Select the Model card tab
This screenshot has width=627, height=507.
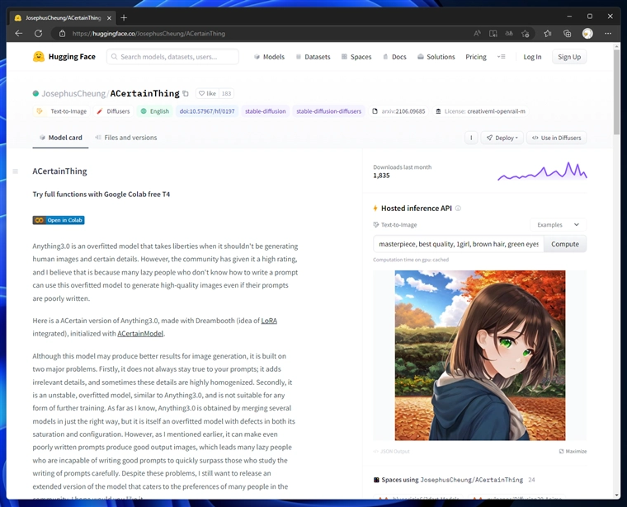(x=60, y=138)
